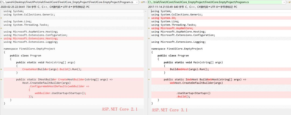Click left pane 'CreateHostBuilder(args).Build().Run();' line
Image resolution: width=291 pixels, height=115 pixels.
pos(52,69)
